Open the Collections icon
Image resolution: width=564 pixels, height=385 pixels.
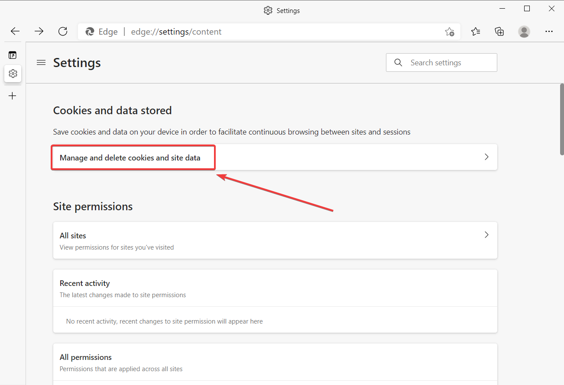click(499, 31)
